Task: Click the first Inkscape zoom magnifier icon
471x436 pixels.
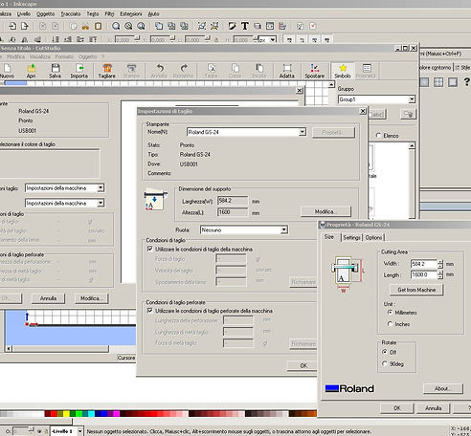Action: (x=116, y=26)
